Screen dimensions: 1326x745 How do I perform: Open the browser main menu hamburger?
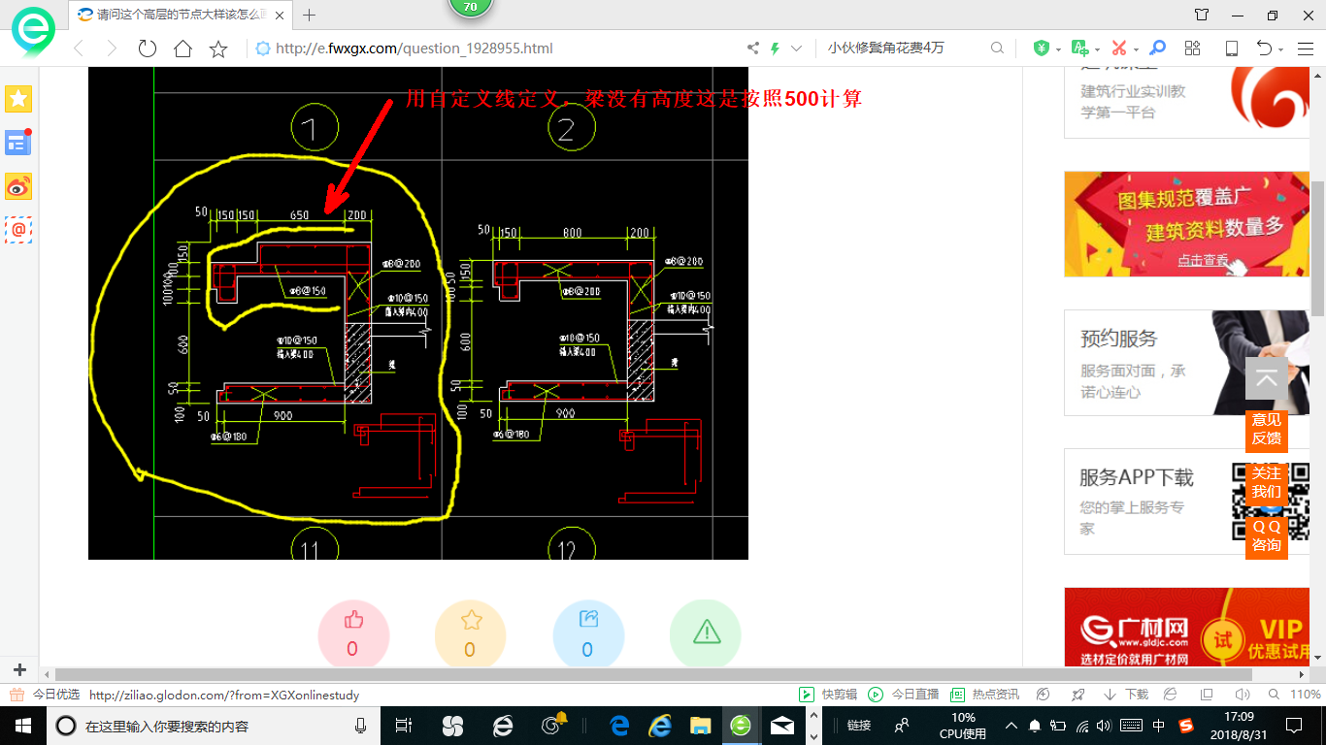[x=1305, y=48]
